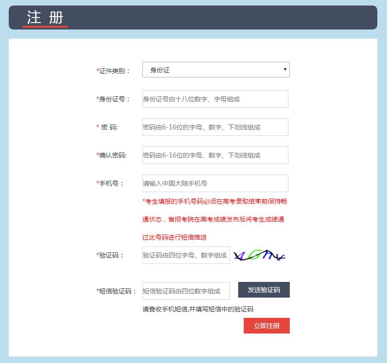Image resolution: width=387 pixels, height=363 pixels.
Task: Click the 注册 header tab
Action: click(x=45, y=18)
